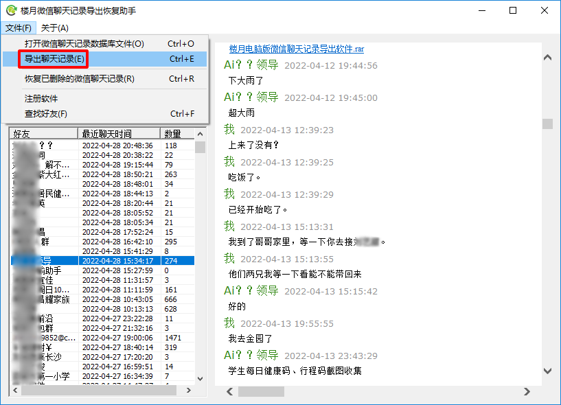
Task: Click chat panel horizontal scrollbar thumb
Action: pos(261,392)
